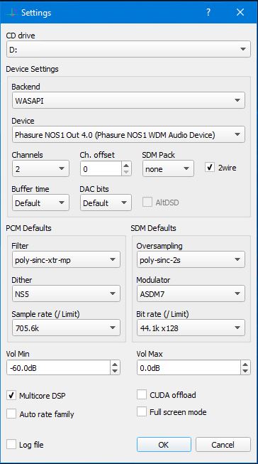Disable the Multicore DSP checkbox
258x464 pixels.
[x=11, y=395]
